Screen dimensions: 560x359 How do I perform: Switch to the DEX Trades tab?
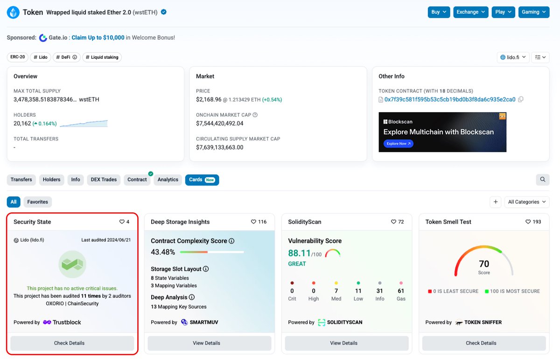104,180
